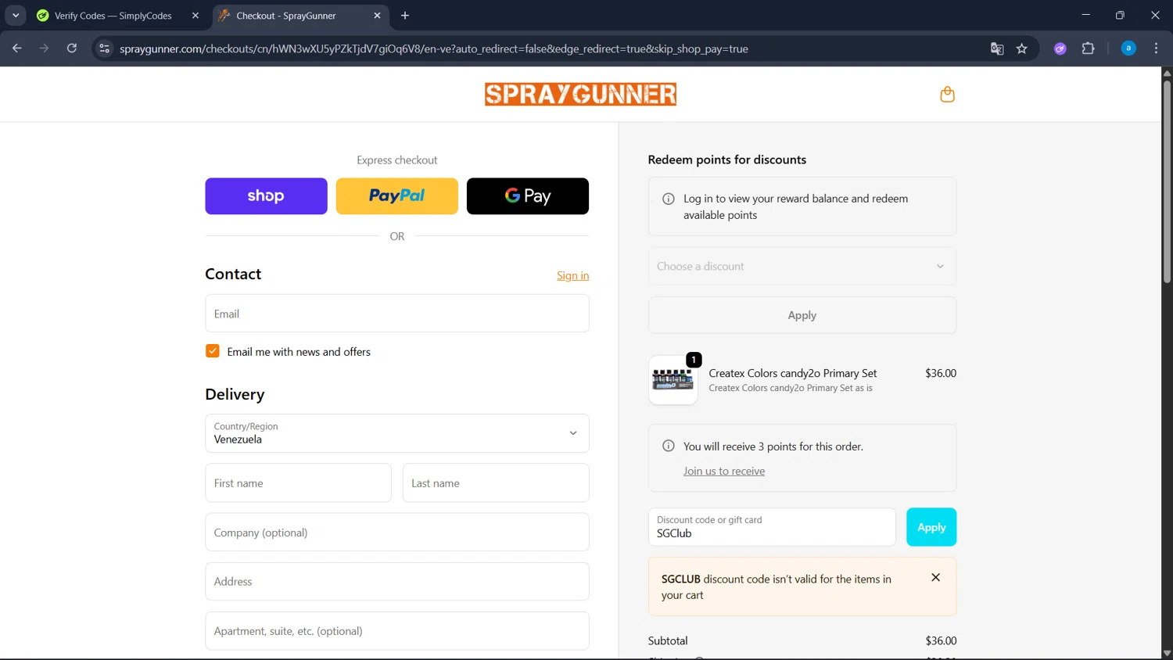Click the $36.00 subtotal amount
Viewport: 1173px width, 660px height.
(x=941, y=640)
